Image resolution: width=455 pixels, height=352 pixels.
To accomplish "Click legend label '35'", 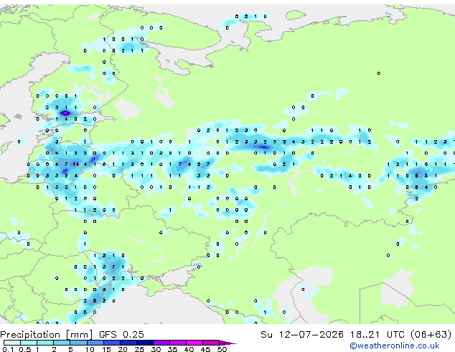I will tap(172, 349).
